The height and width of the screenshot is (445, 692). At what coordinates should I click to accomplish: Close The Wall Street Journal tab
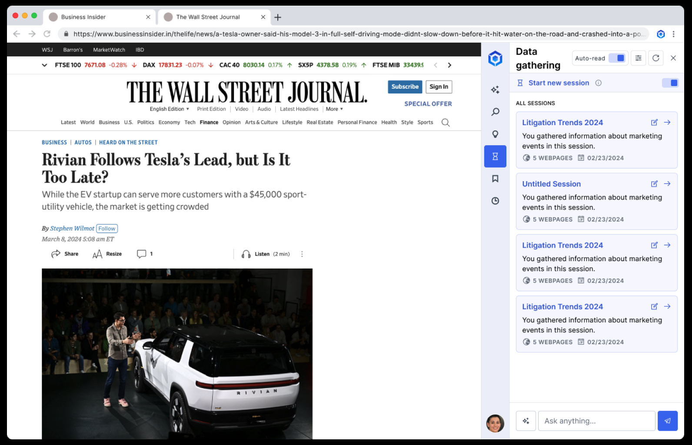(263, 17)
